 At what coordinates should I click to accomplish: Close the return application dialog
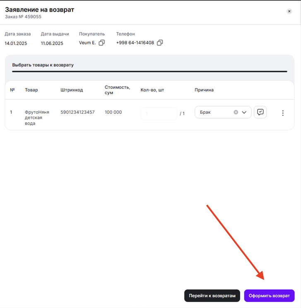[x=289, y=11]
